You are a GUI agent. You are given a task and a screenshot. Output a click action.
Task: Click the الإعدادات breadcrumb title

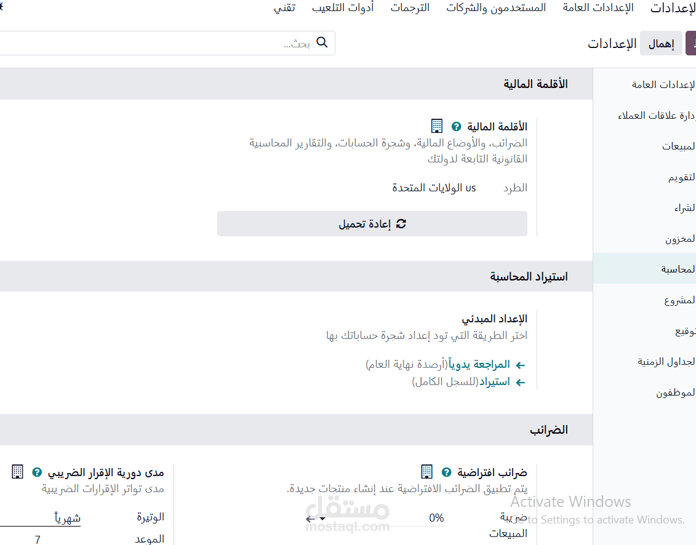[x=612, y=44]
